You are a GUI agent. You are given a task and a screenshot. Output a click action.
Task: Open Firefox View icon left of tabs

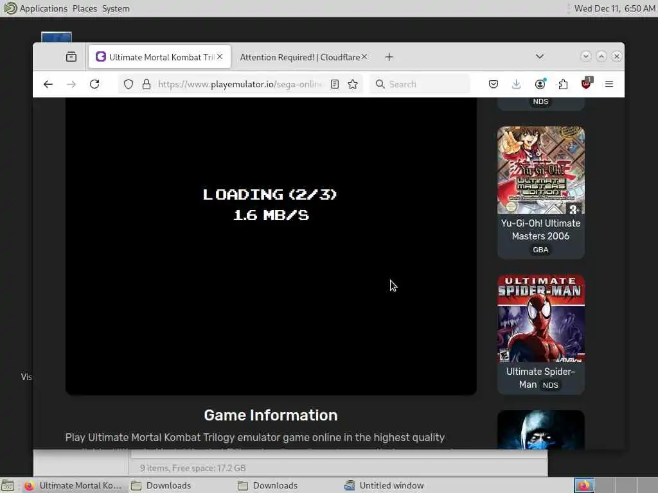(x=71, y=56)
